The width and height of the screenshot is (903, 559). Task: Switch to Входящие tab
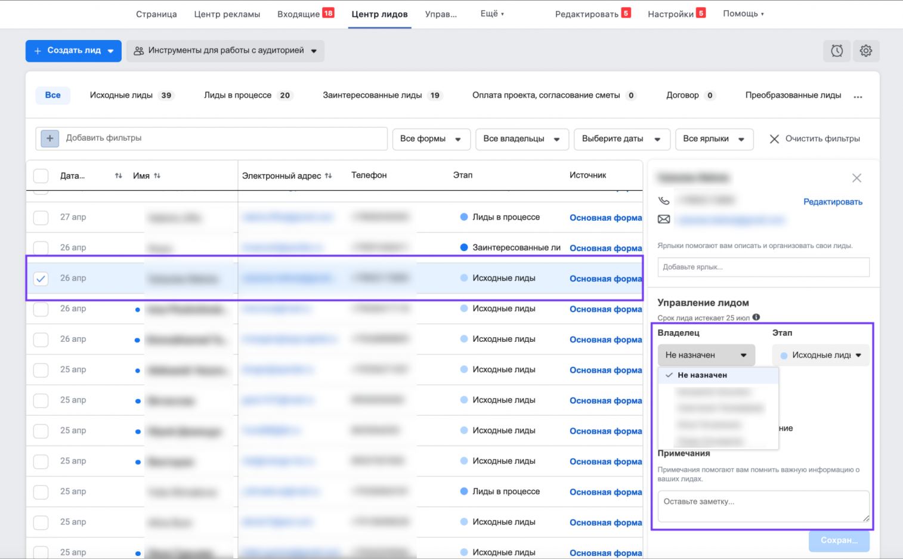point(298,14)
